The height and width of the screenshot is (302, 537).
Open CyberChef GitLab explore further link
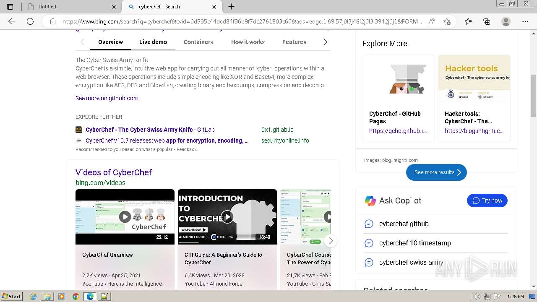click(x=150, y=130)
